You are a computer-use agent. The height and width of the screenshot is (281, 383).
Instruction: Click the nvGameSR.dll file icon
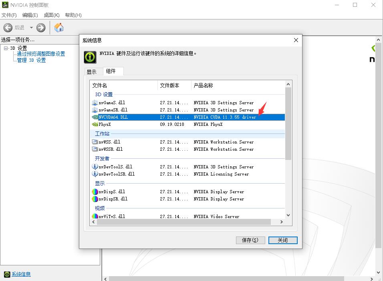point(95,110)
